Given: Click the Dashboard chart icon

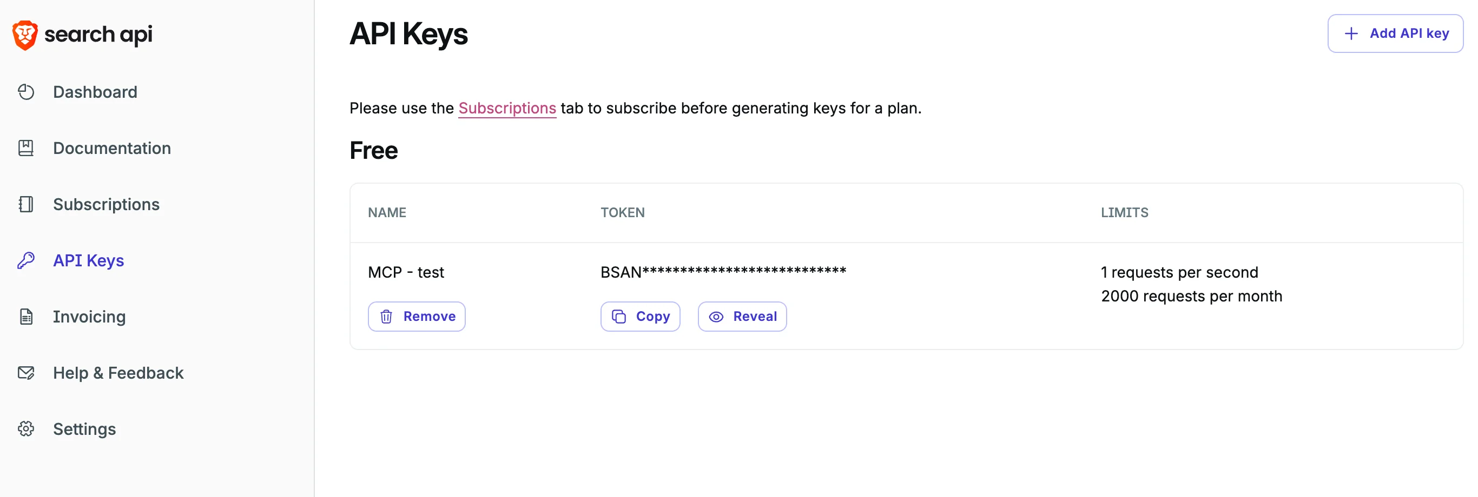Looking at the screenshot, I should [x=26, y=92].
